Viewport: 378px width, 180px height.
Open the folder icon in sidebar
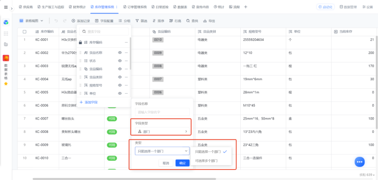pos(6,44)
